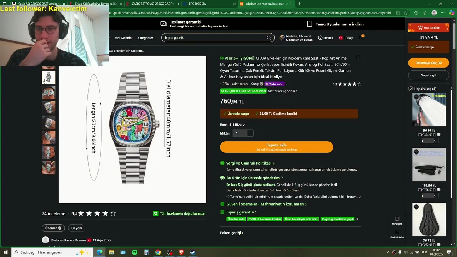
Task: Click the browser favorites star icon
Action: pyautogui.click(x=406, y=13)
